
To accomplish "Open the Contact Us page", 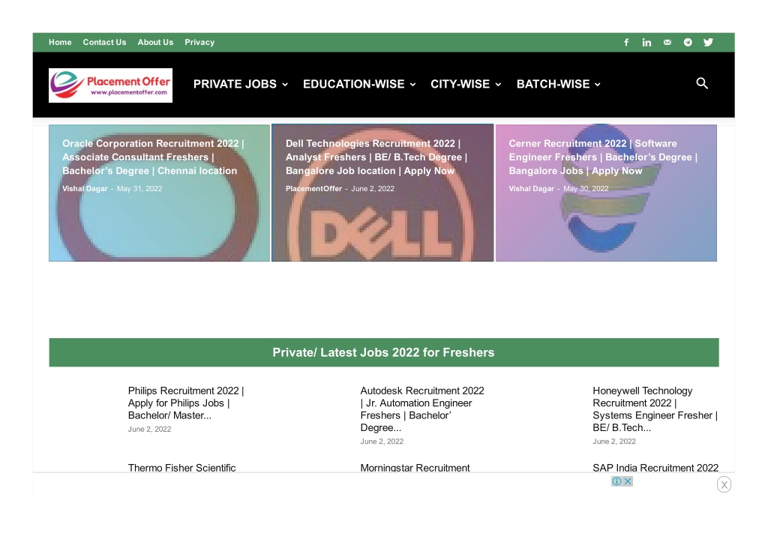I will 104,43.
